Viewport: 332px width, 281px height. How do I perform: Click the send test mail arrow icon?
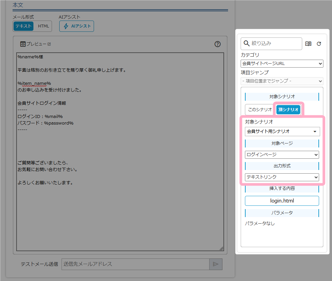click(x=215, y=264)
